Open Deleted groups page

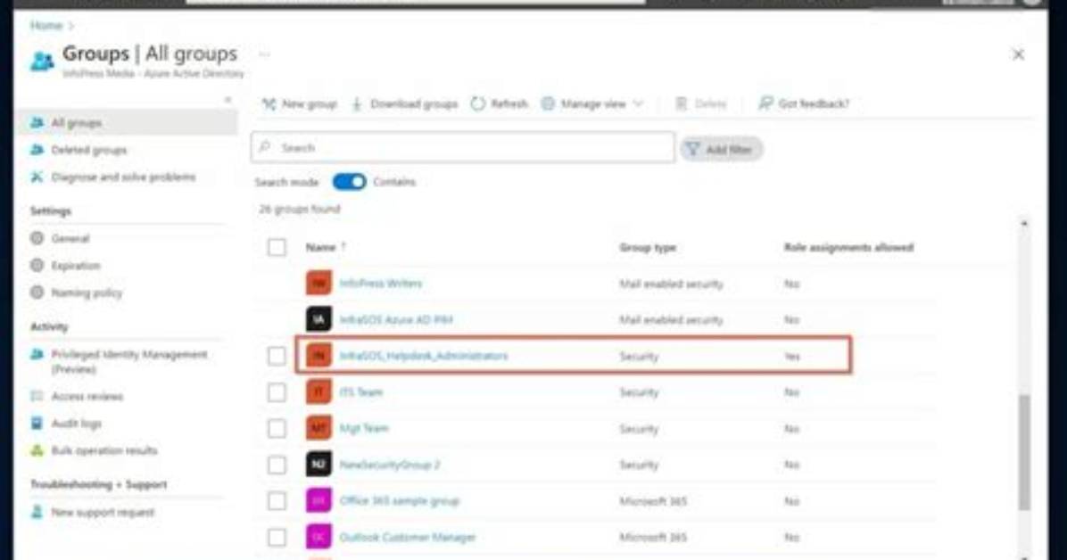[89, 150]
